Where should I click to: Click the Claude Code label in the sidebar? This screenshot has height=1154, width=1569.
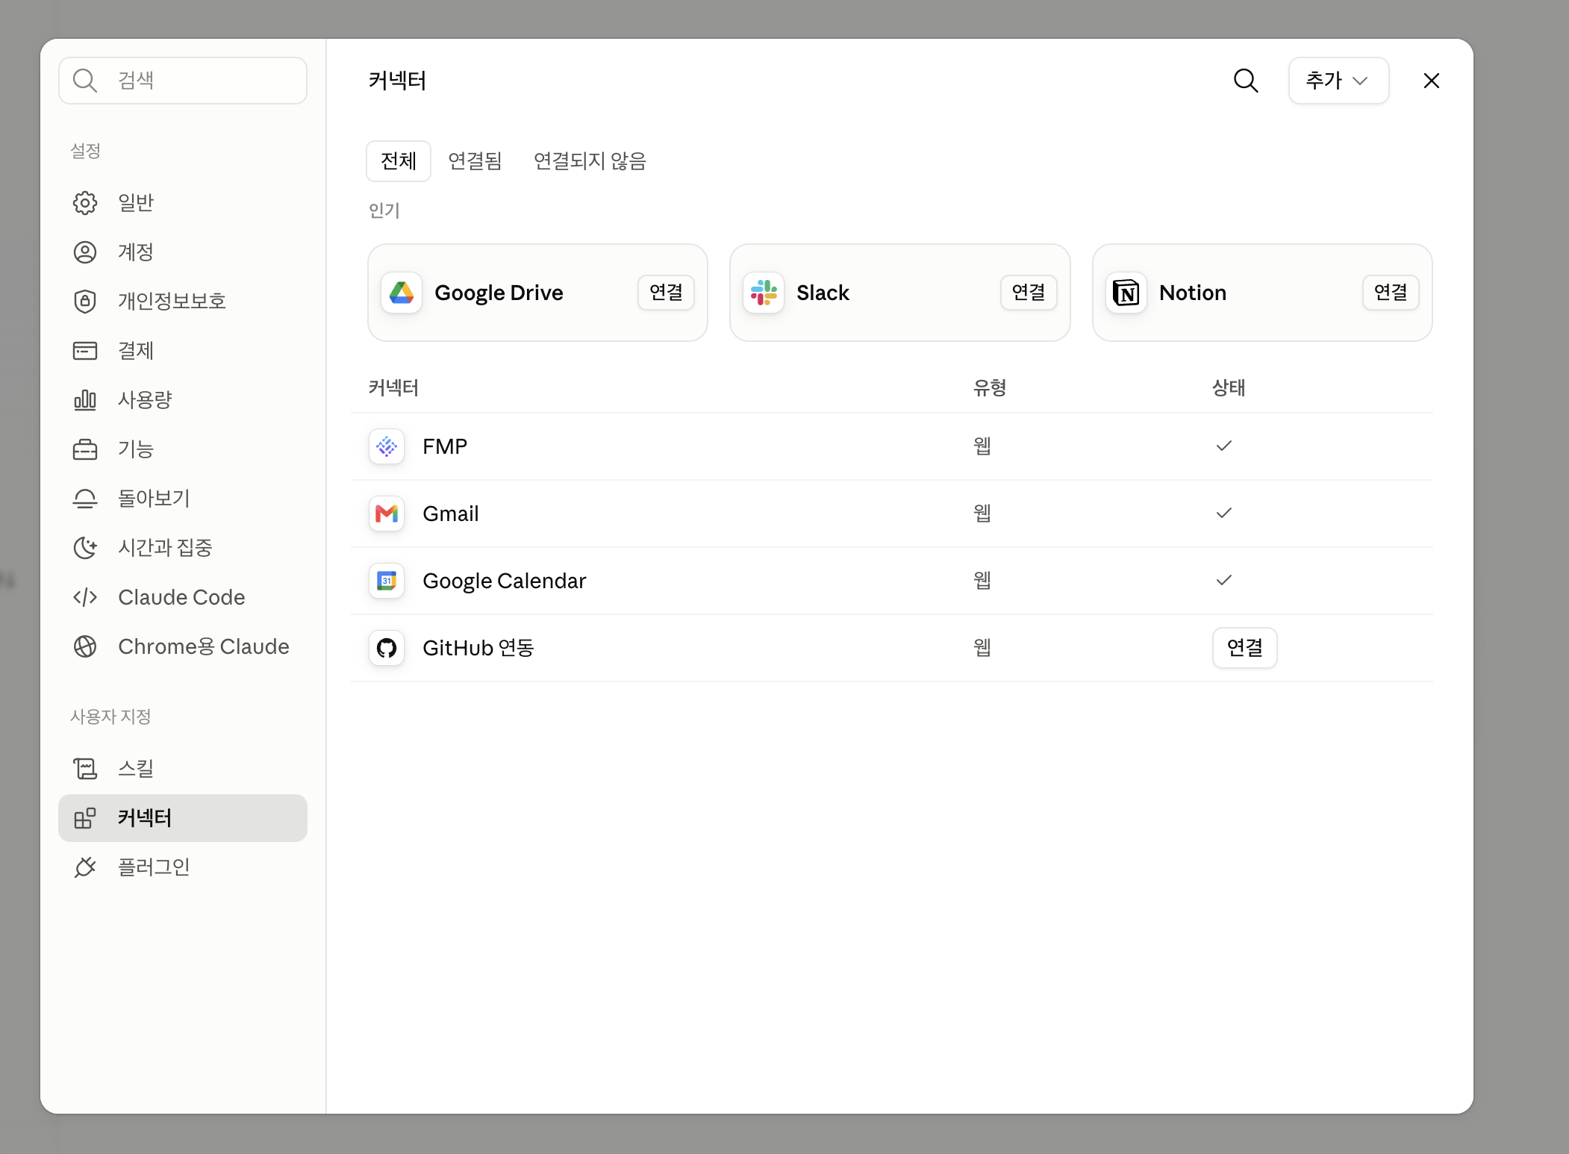[x=181, y=597]
